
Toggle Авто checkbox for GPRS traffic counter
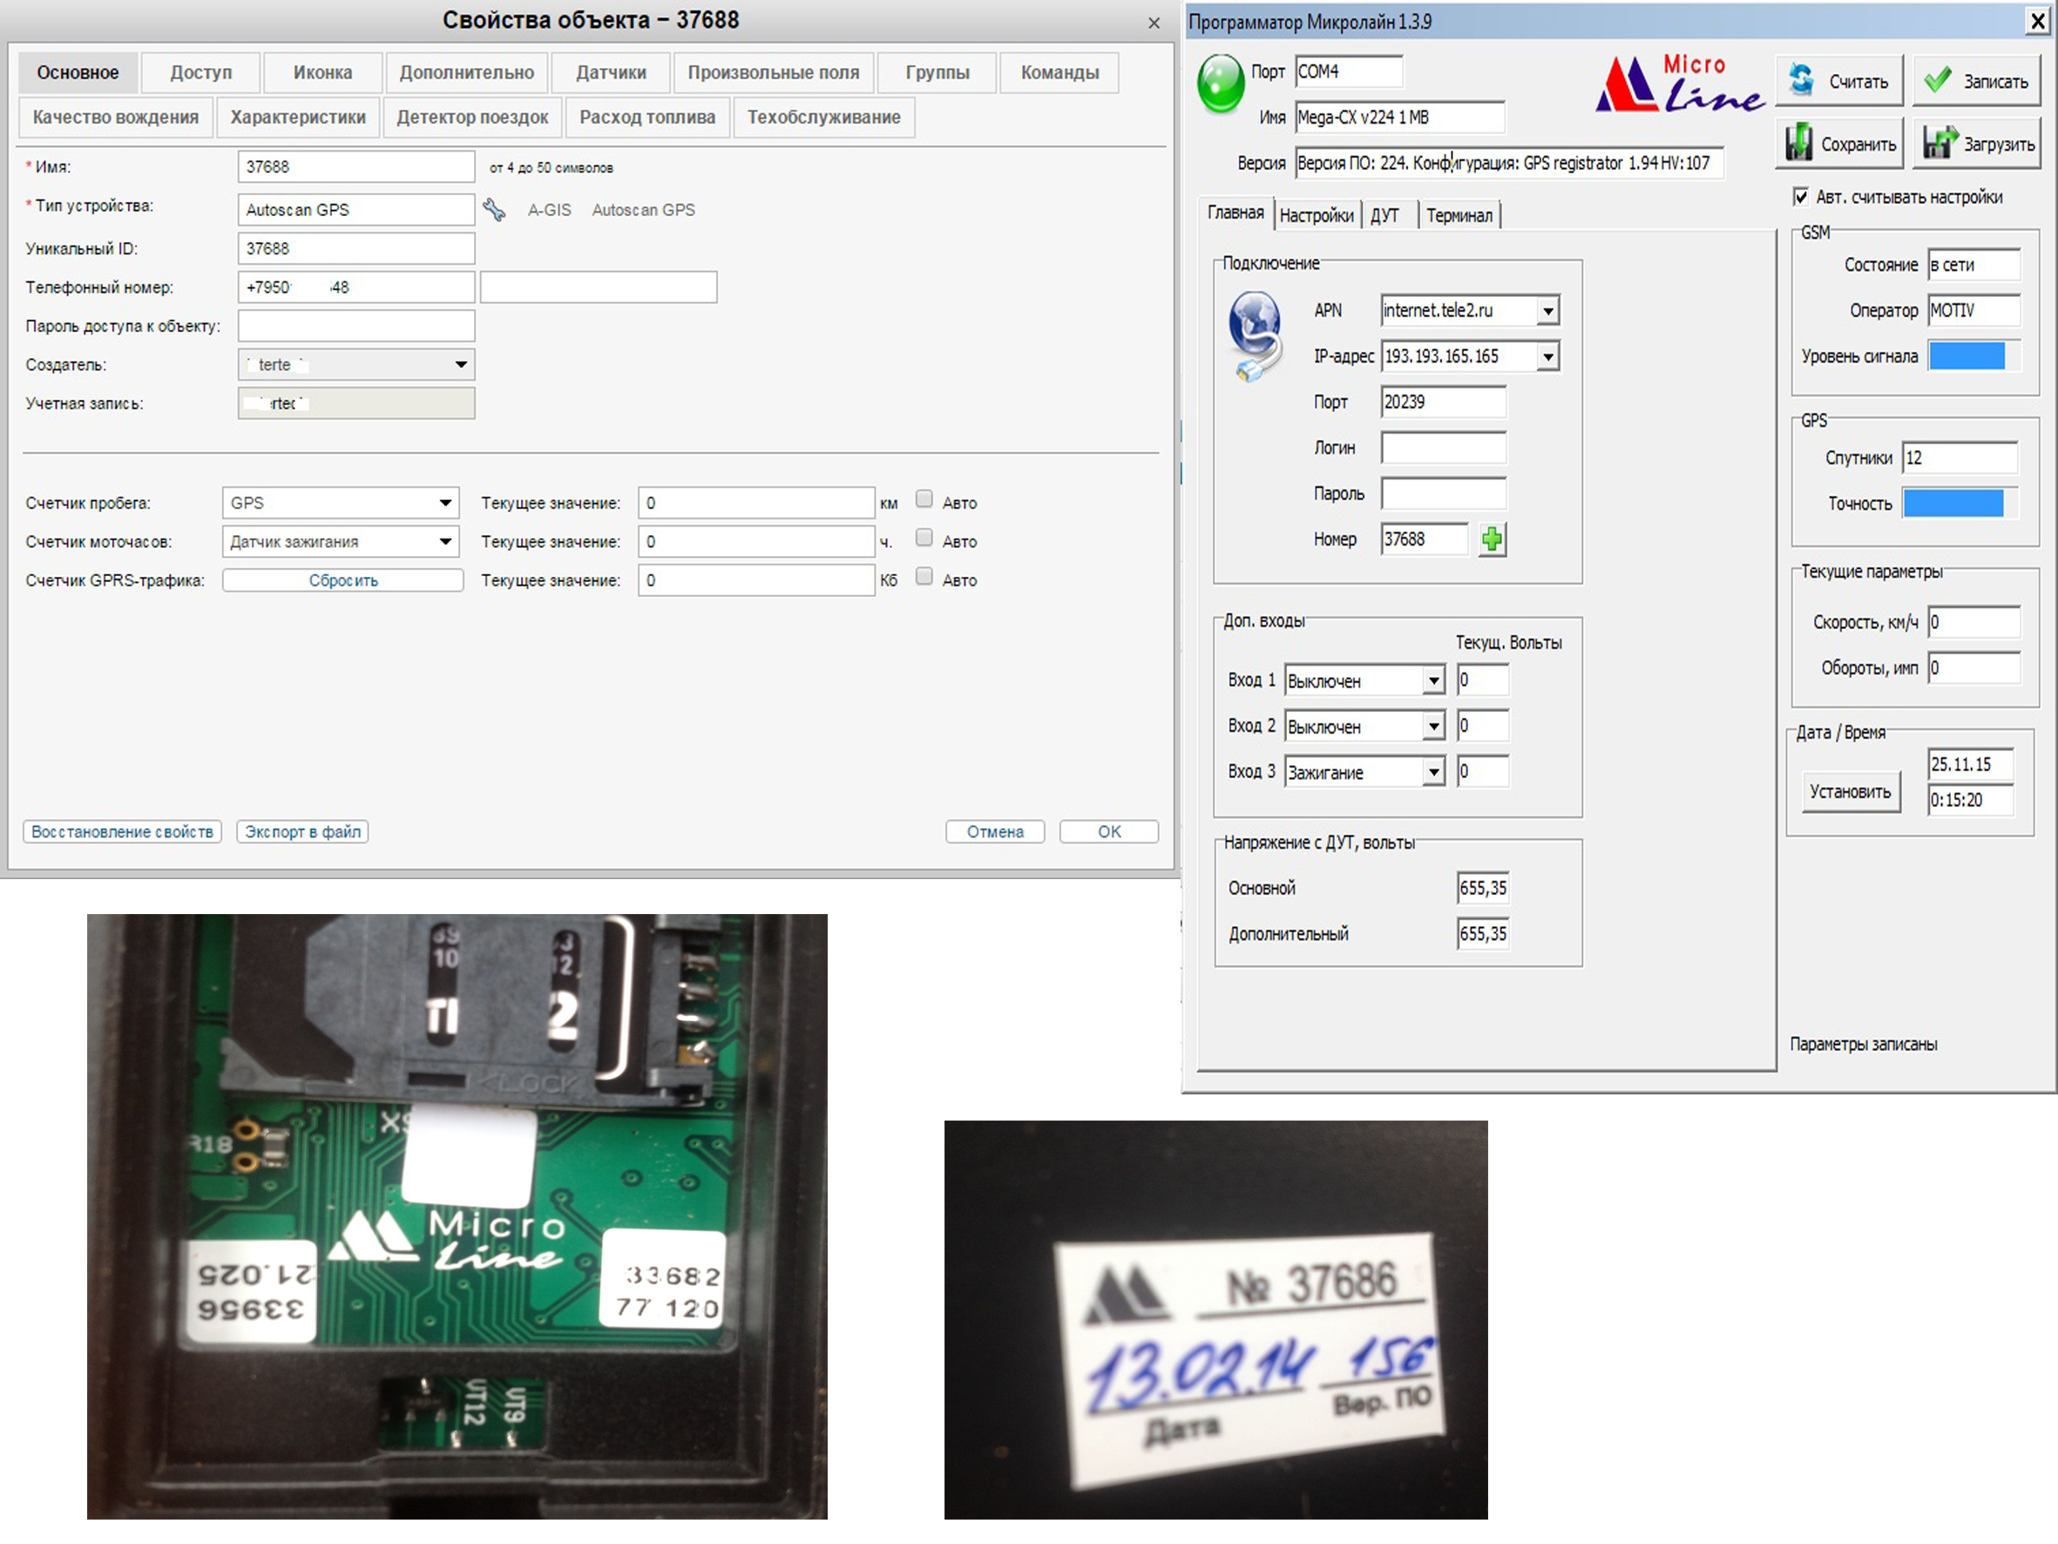[x=924, y=577]
